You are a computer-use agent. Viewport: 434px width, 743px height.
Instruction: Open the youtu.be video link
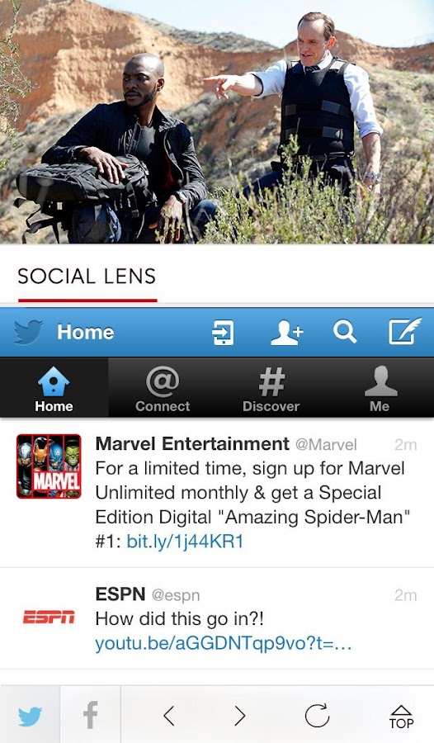pos(223,644)
